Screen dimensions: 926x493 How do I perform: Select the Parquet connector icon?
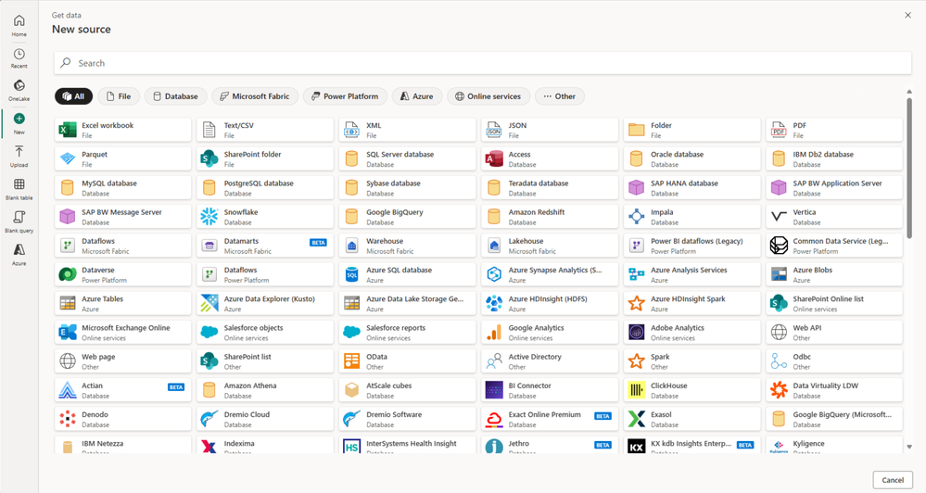coord(68,158)
